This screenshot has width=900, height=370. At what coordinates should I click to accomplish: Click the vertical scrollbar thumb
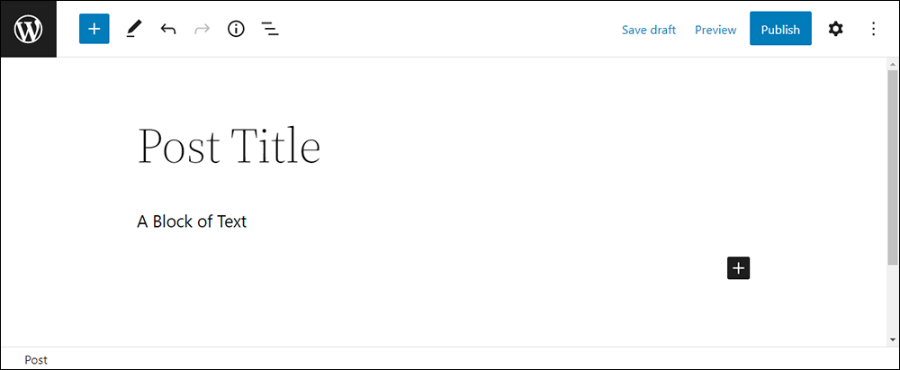click(893, 167)
